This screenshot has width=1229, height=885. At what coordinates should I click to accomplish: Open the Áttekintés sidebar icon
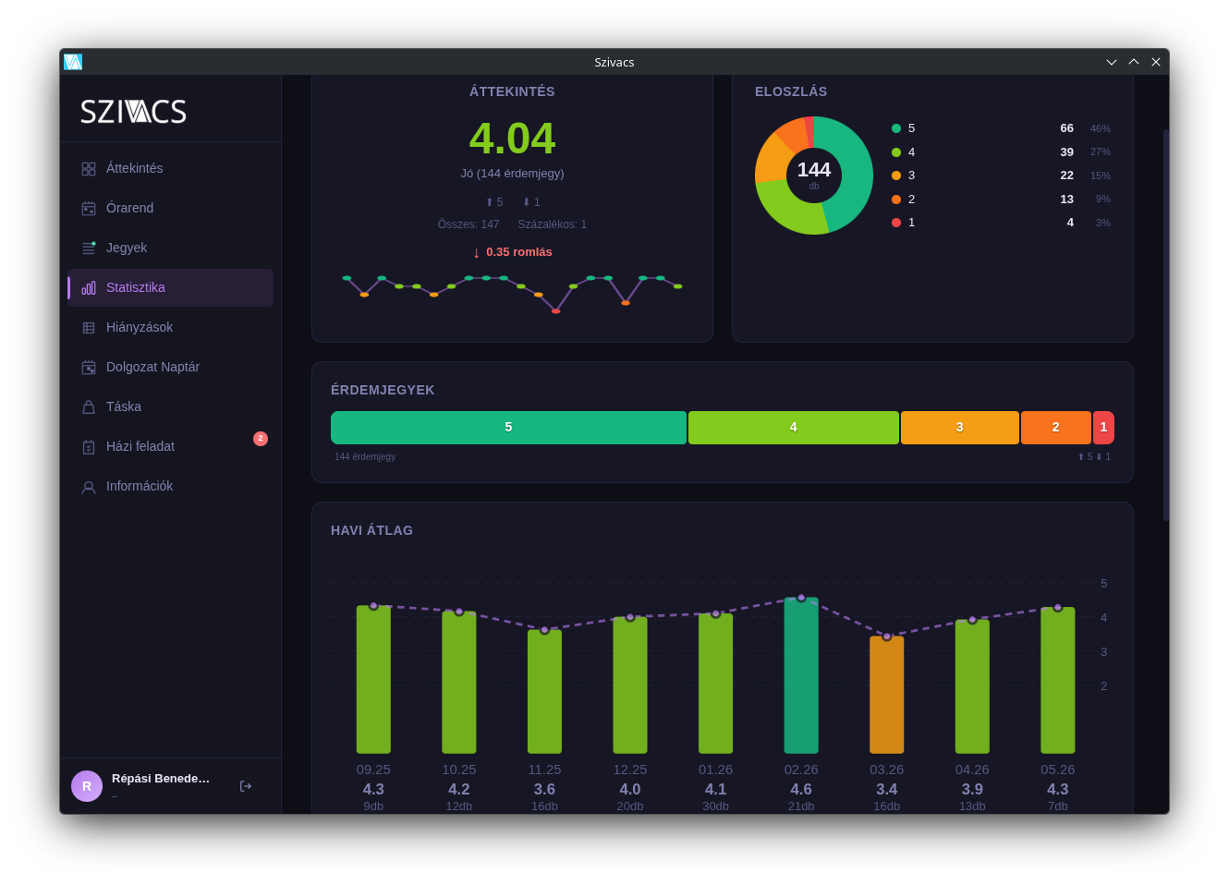point(89,169)
